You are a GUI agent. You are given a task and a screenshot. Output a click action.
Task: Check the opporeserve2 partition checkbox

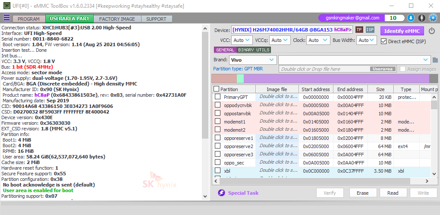[x=217, y=146]
